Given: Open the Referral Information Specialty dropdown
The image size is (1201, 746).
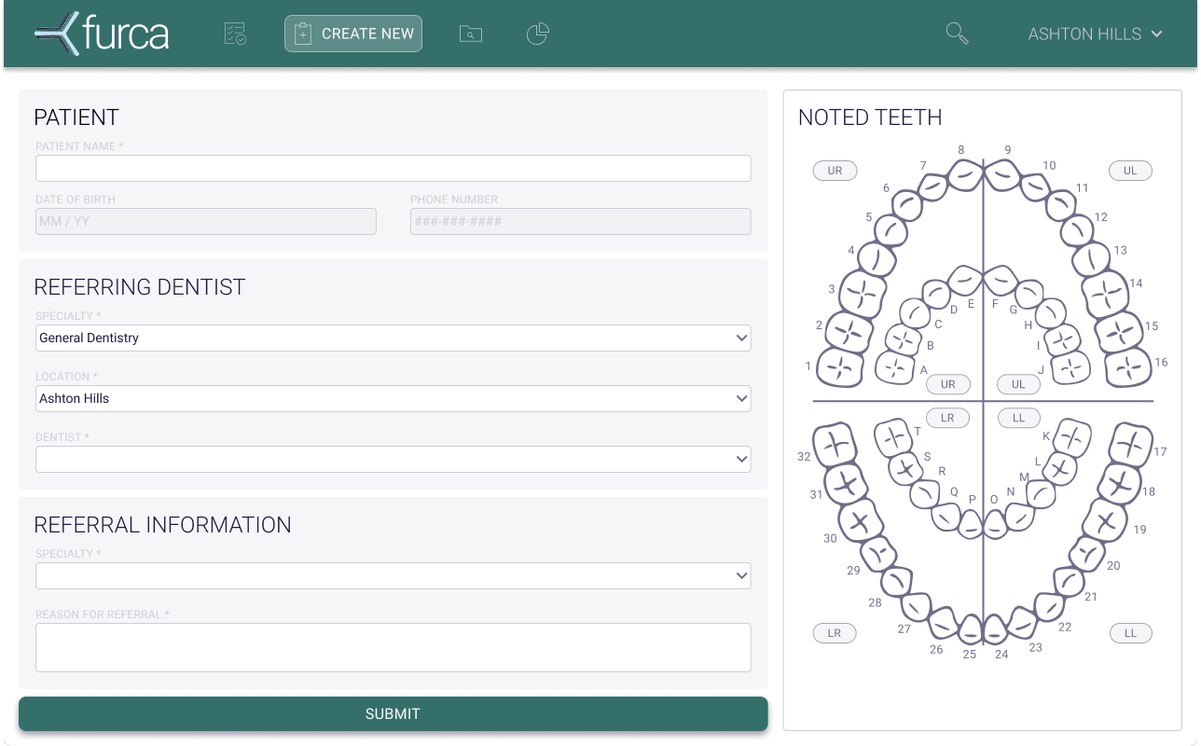Looking at the screenshot, I should [393, 575].
